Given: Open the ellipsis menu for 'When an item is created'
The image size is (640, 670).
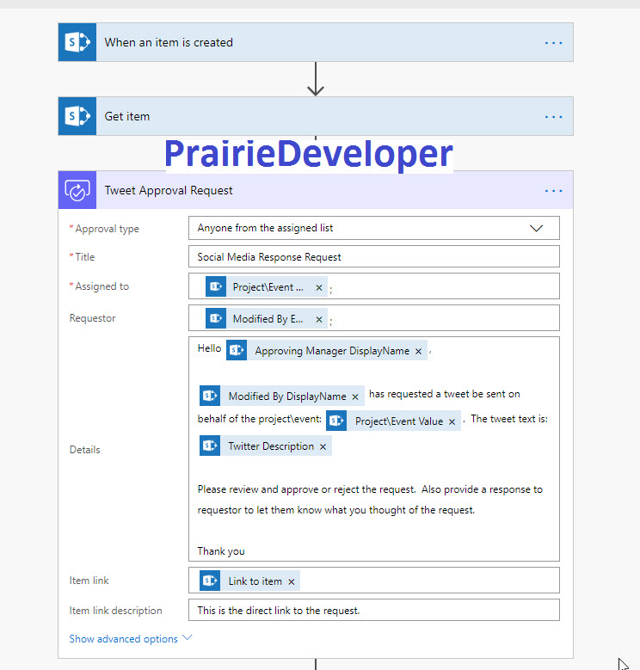Looking at the screenshot, I should (553, 43).
